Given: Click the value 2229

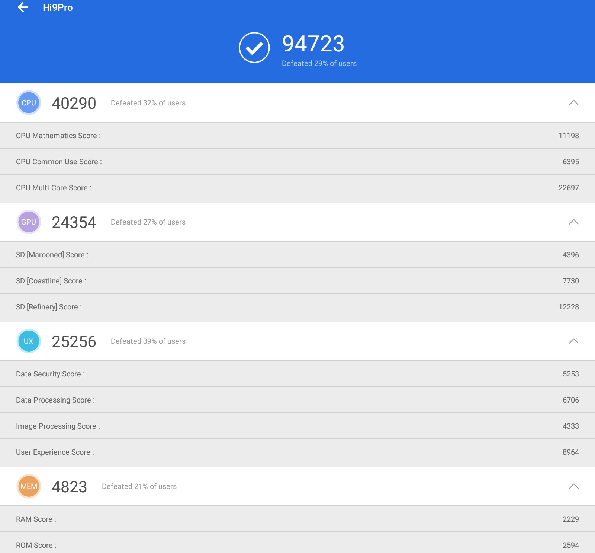Looking at the screenshot, I should coord(571,519).
